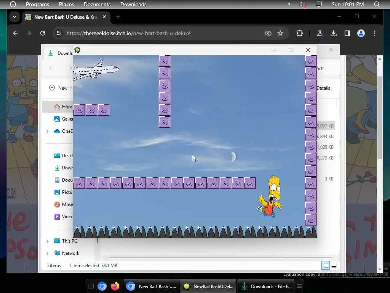Image resolution: width=390 pixels, height=293 pixels.
Task: Show desktop from the taskbar
Action: (91, 286)
